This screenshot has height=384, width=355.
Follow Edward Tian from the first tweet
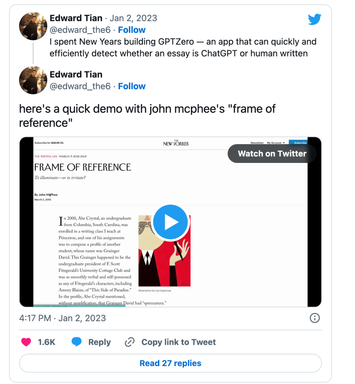click(131, 30)
